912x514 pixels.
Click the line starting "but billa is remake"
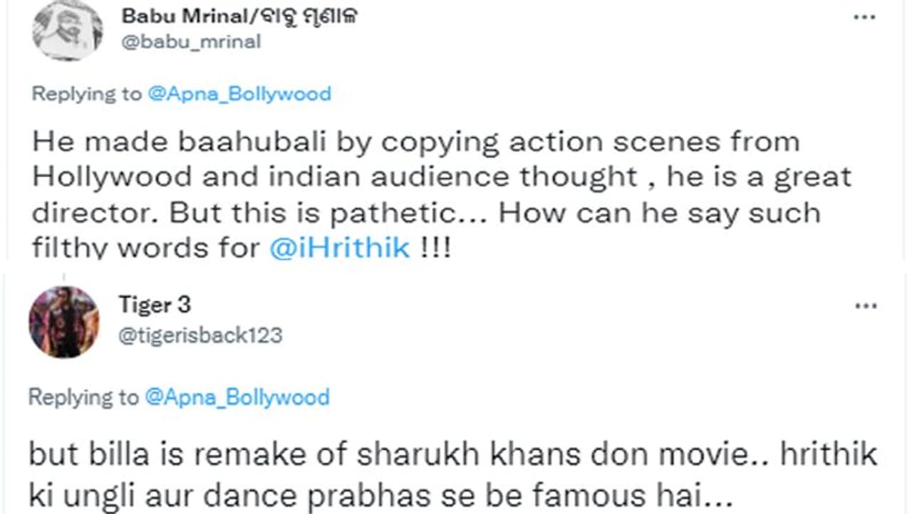click(452, 455)
